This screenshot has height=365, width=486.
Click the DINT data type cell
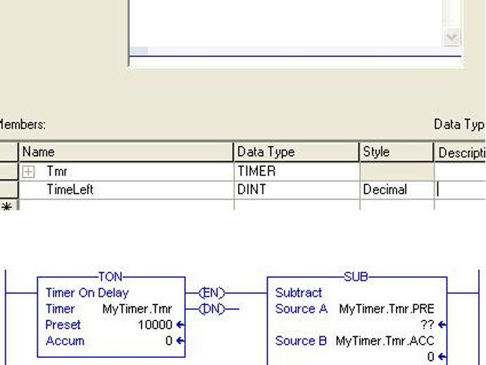tap(297, 190)
